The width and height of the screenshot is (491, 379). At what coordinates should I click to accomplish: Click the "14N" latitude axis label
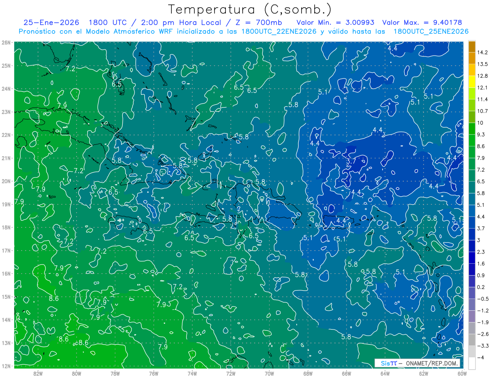6,320
